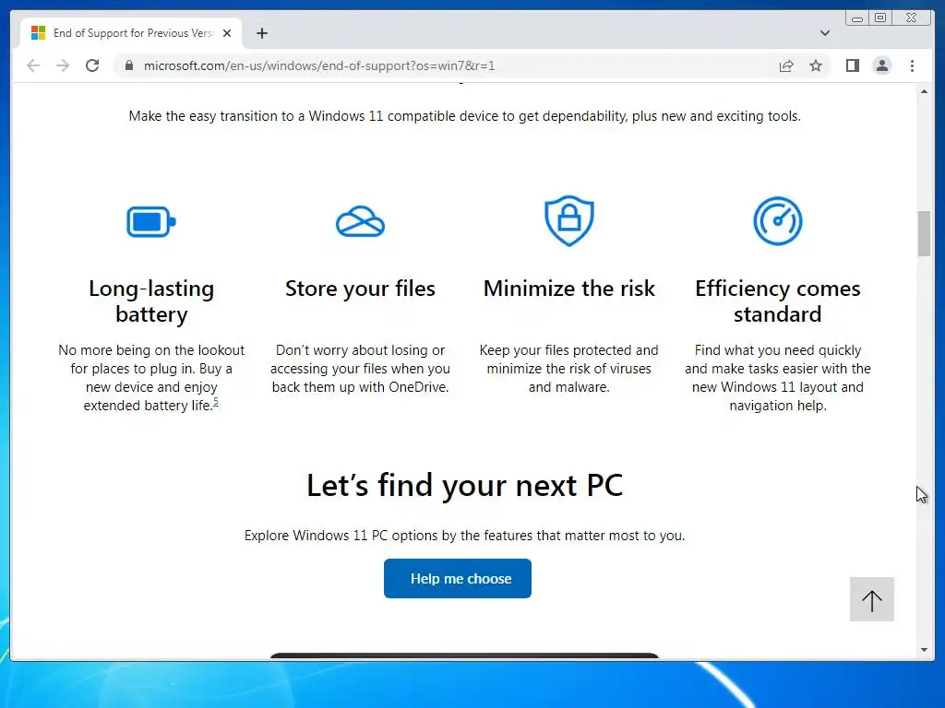
Task: Reload the page with the refresh icon
Action: pyautogui.click(x=92, y=65)
